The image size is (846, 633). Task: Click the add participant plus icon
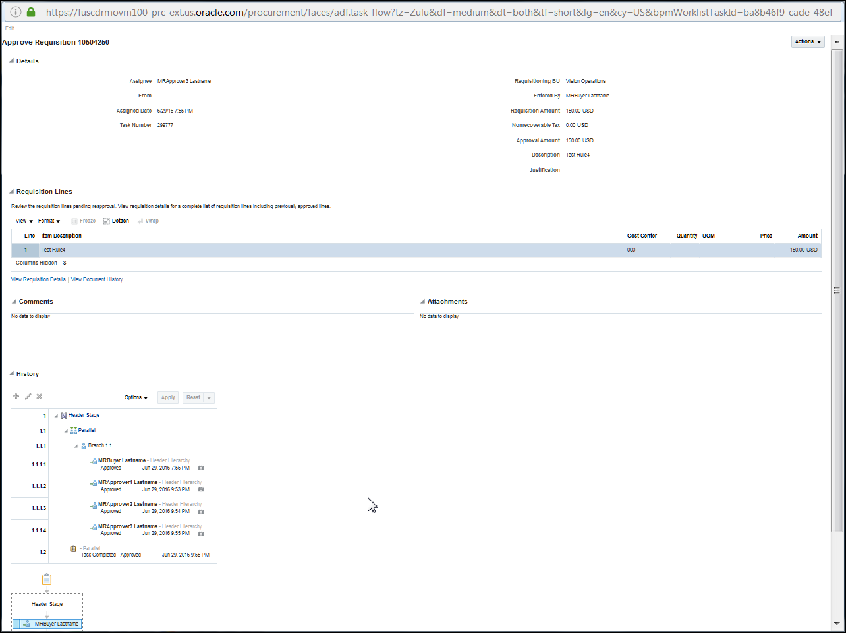pos(16,396)
